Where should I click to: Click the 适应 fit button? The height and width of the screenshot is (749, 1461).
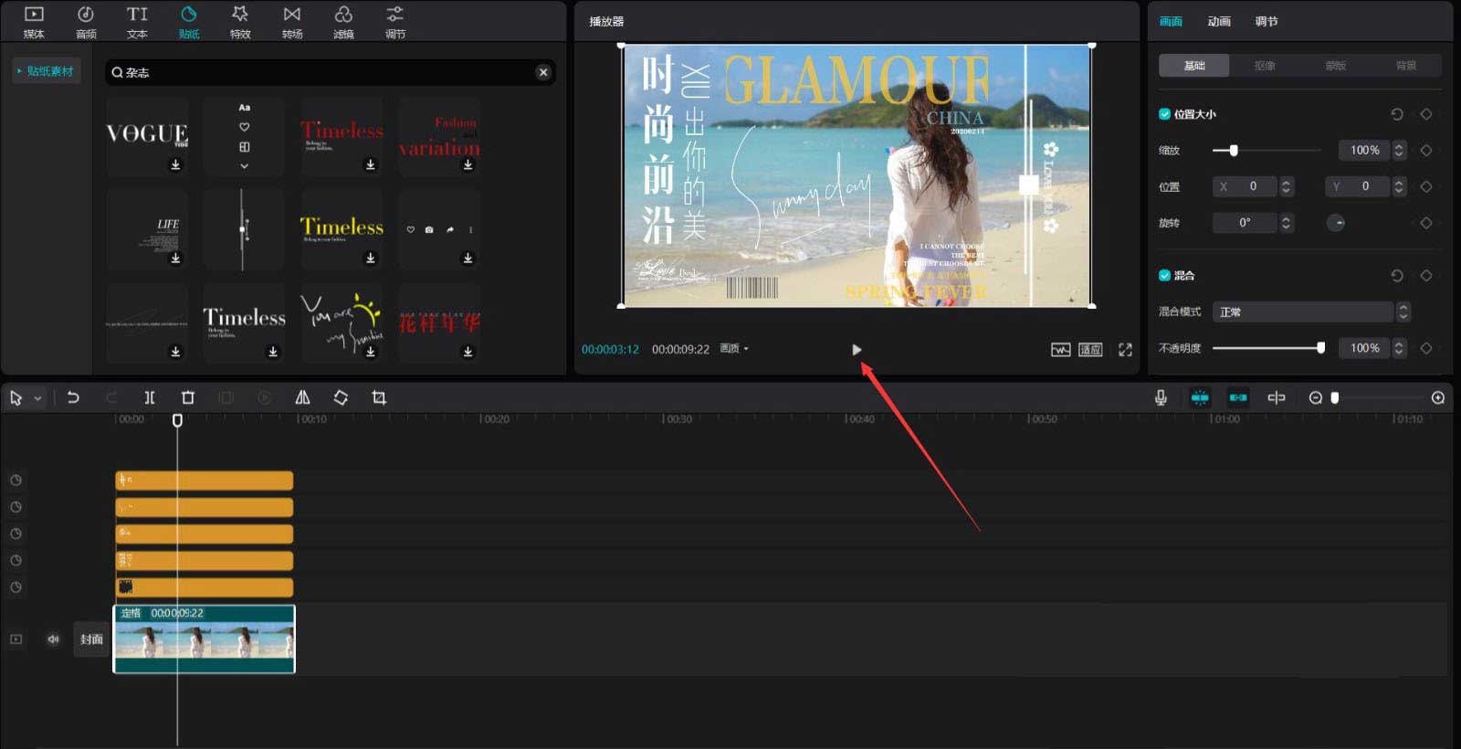[1090, 350]
